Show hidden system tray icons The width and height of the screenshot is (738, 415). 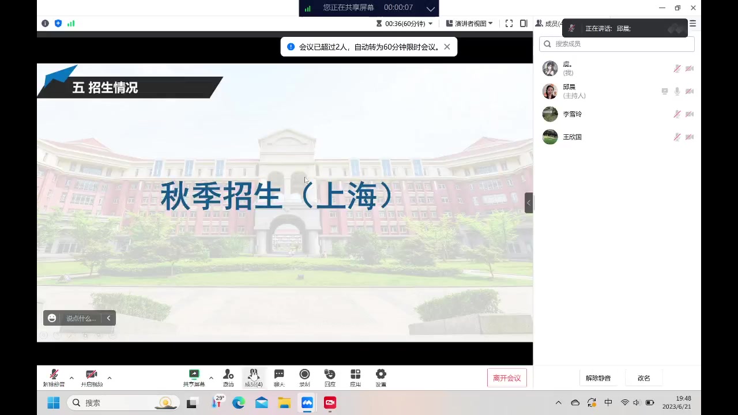click(558, 403)
